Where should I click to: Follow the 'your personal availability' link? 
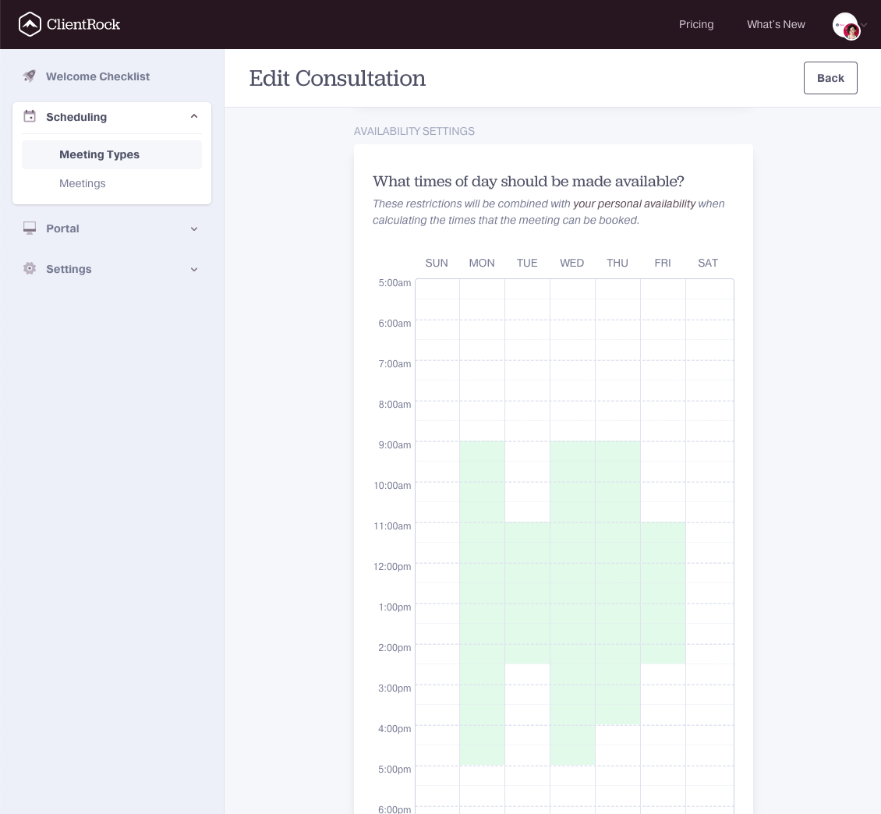(634, 203)
